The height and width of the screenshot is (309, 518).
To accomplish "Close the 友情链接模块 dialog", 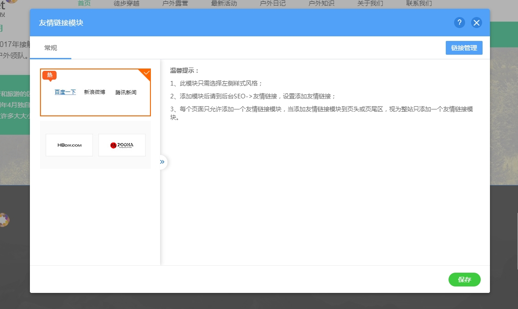I will tap(476, 23).
